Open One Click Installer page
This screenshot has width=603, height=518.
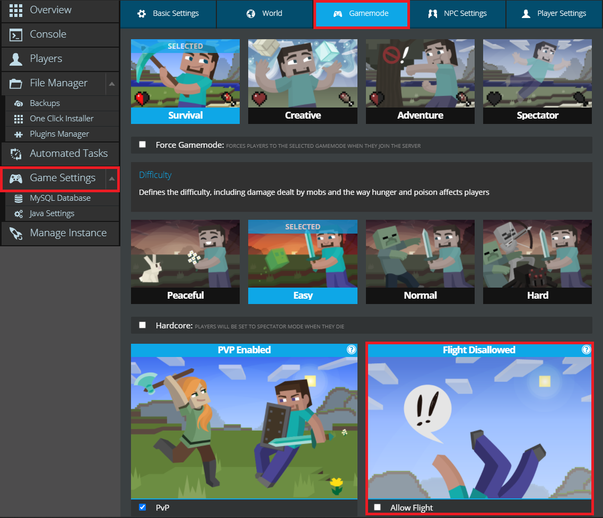point(62,119)
